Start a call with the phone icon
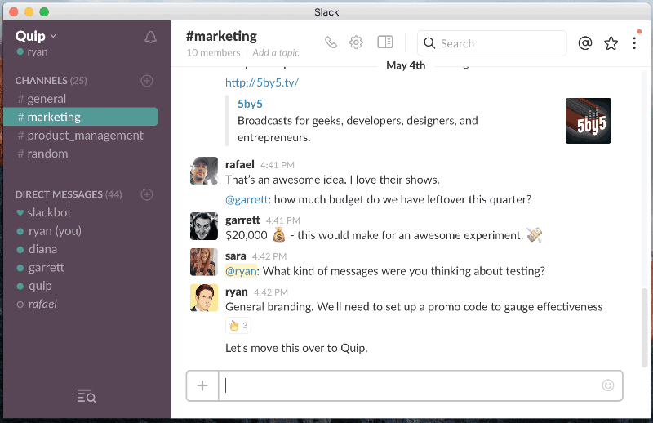The width and height of the screenshot is (653, 423). tap(331, 43)
